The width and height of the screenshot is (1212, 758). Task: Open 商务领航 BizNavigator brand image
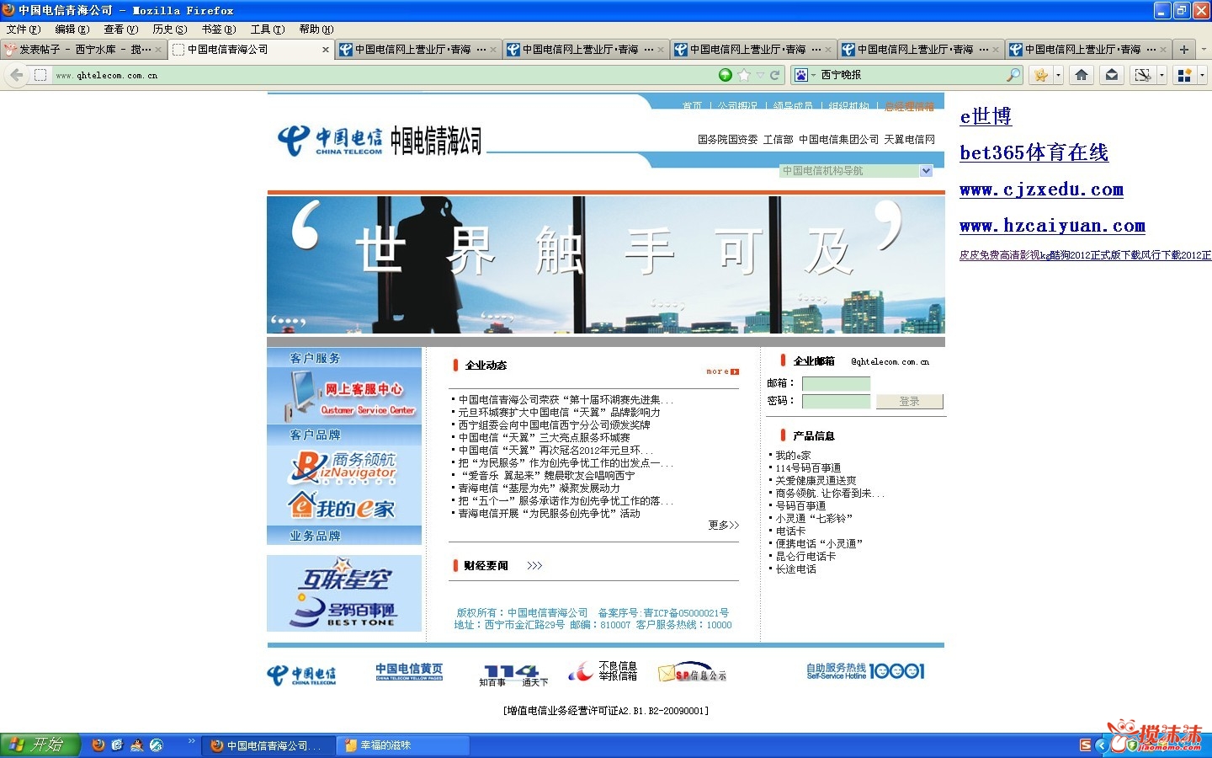click(x=344, y=468)
